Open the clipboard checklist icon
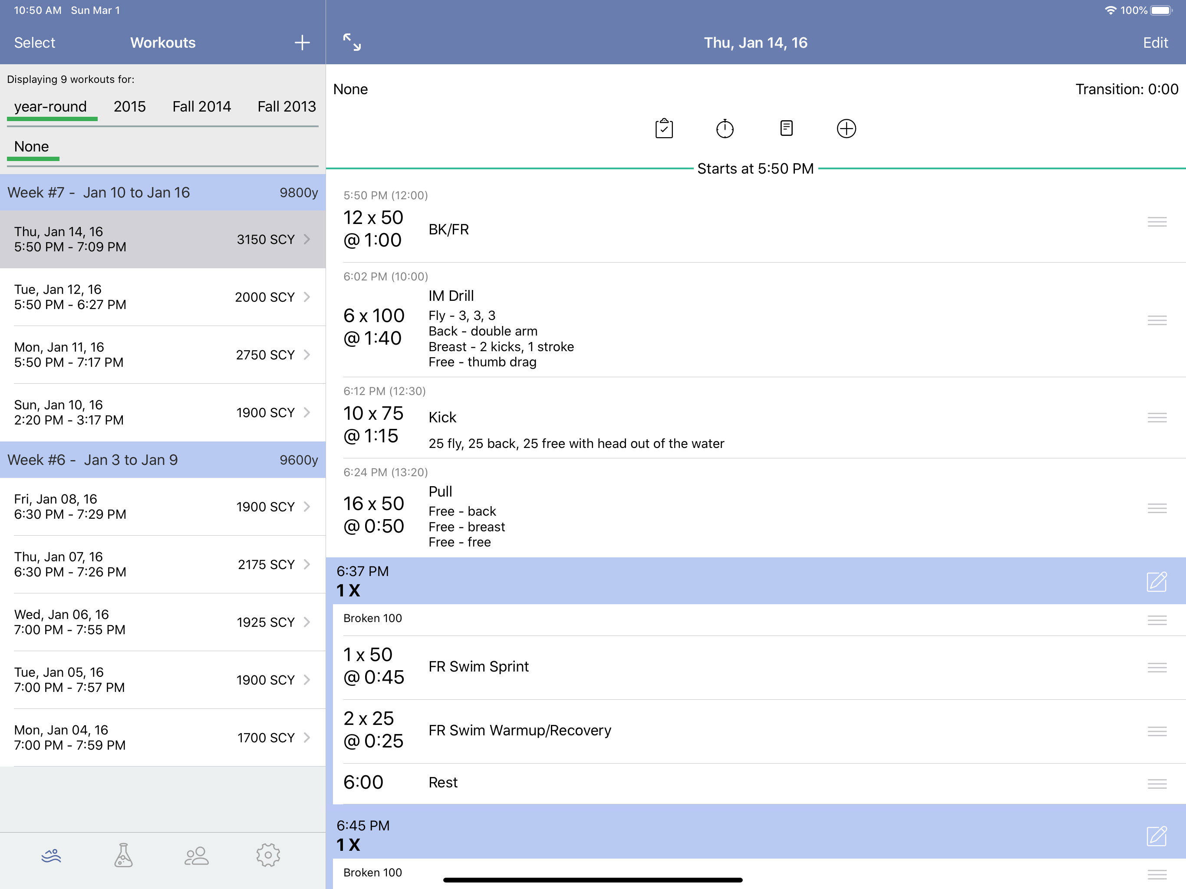 click(x=664, y=128)
